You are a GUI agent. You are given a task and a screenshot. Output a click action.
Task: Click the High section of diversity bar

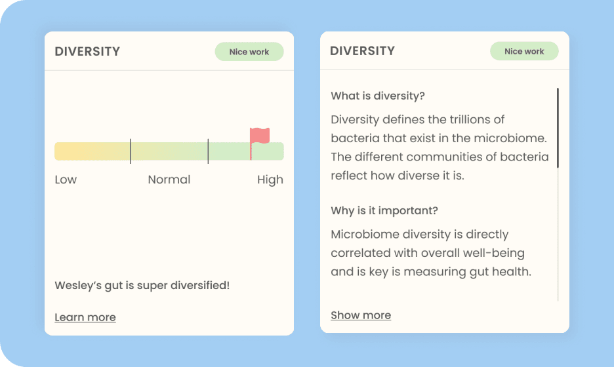(x=246, y=151)
